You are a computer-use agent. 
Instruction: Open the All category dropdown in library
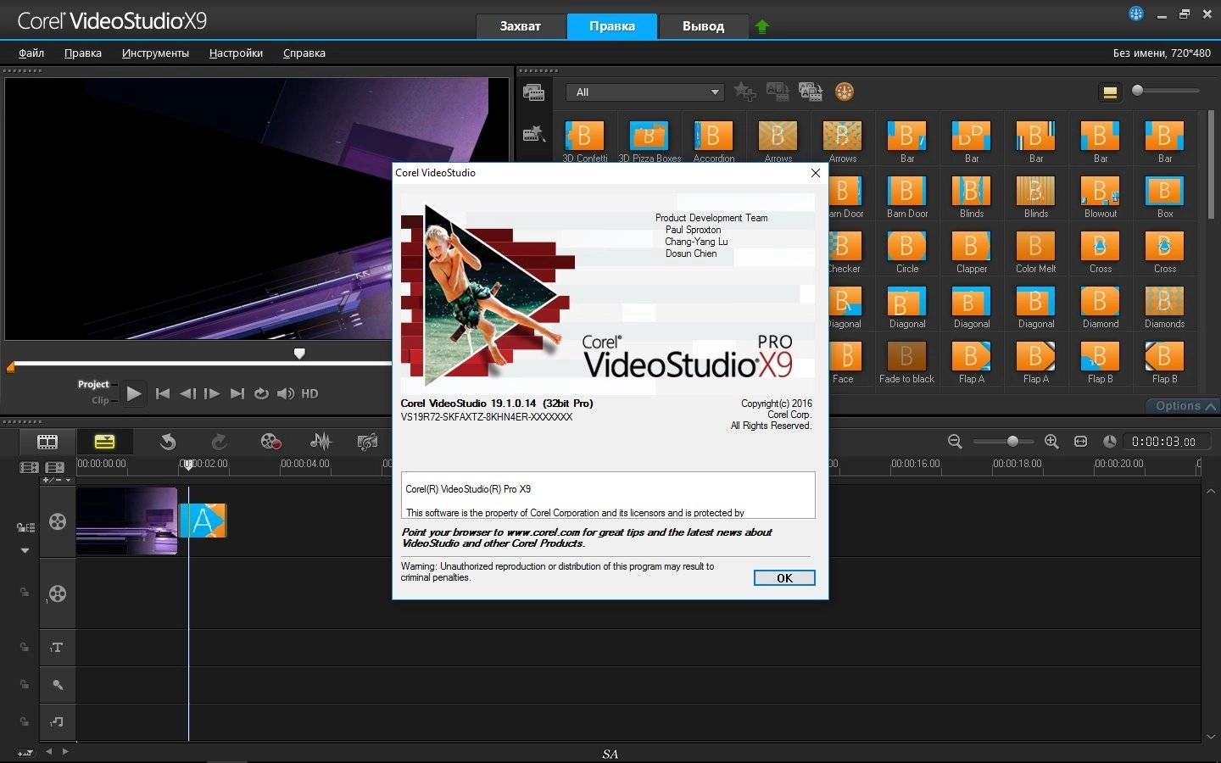coord(645,92)
